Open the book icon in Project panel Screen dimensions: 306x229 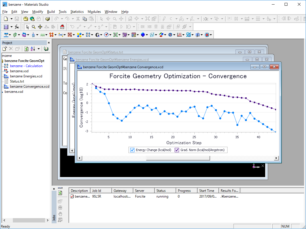(46, 49)
